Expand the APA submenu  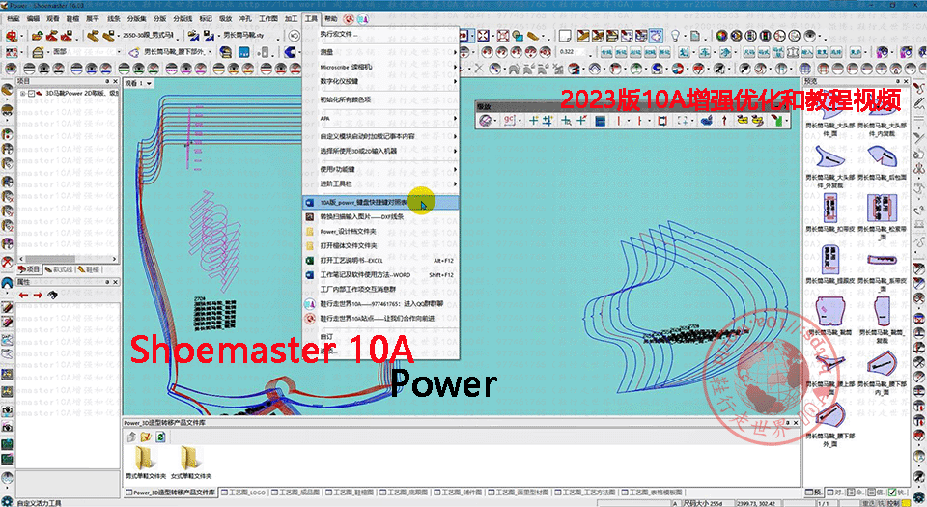tap(380, 118)
